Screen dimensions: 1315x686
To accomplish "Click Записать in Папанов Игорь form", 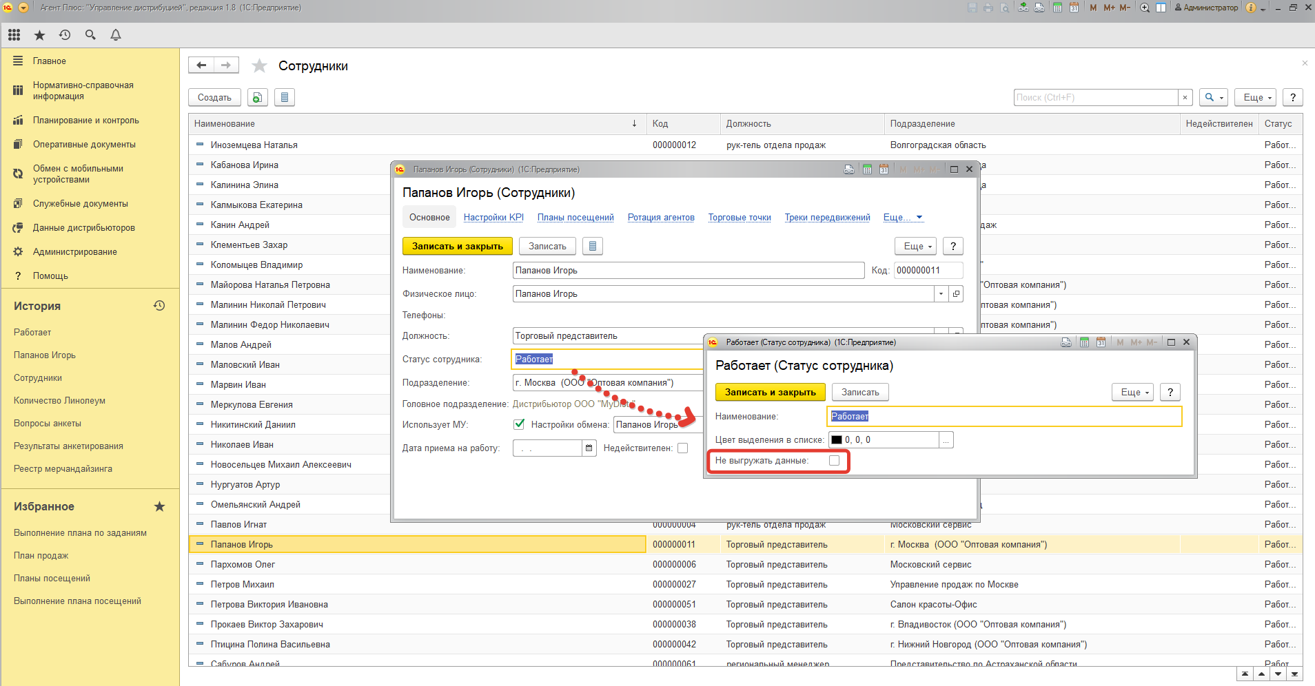I will point(547,246).
